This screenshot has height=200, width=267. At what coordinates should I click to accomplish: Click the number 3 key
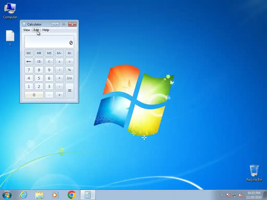tap(49, 86)
